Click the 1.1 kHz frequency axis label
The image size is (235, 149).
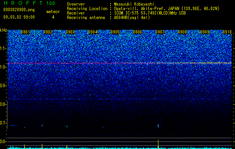(x=3, y=49)
